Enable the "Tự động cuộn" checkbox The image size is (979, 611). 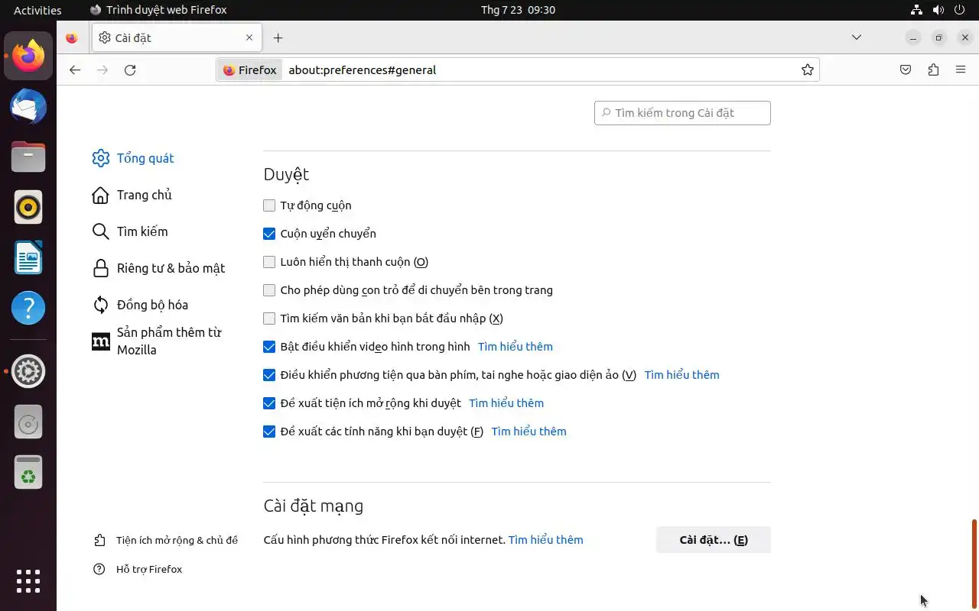[269, 205]
